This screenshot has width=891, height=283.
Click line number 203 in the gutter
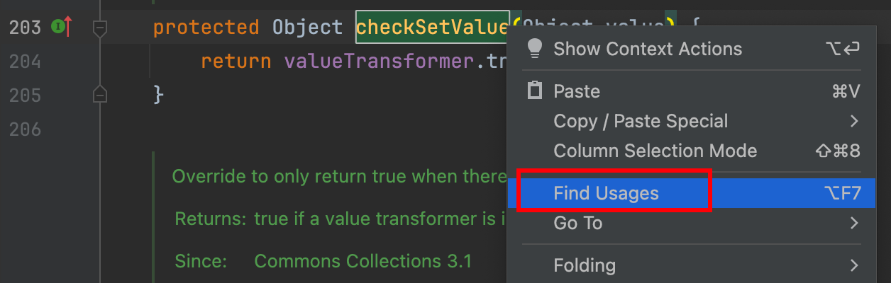(26, 28)
